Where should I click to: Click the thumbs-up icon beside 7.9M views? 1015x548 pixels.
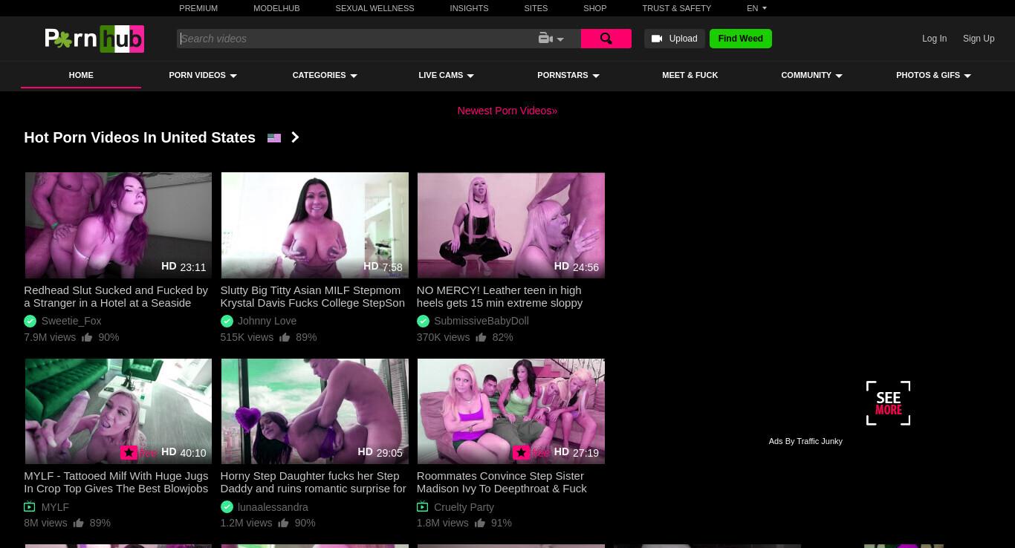[x=87, y=337]
